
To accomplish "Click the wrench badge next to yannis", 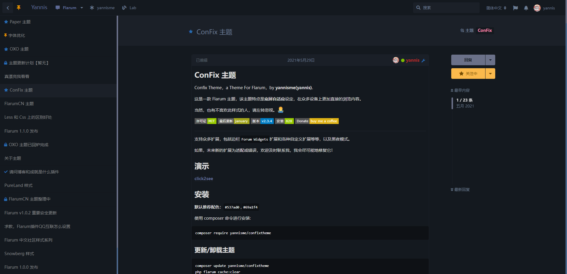I will (423, 61).
